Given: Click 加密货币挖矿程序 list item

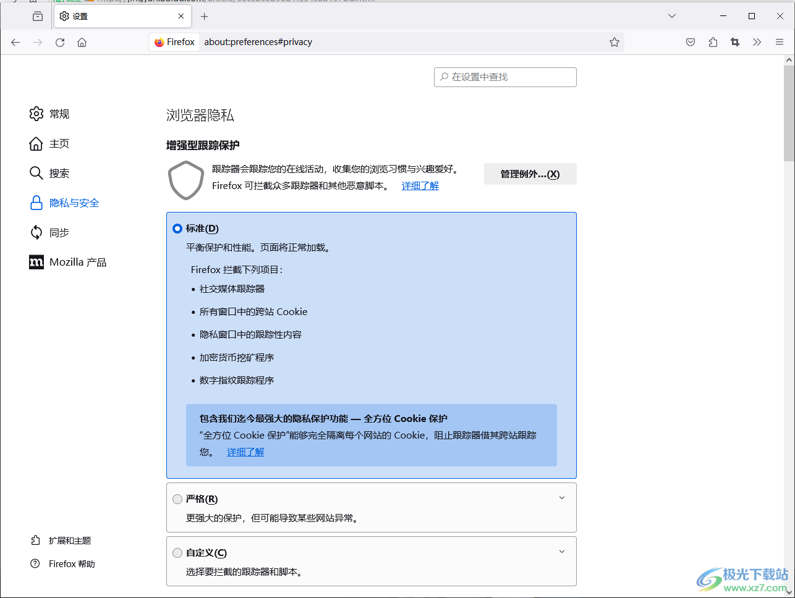Looking at the screenshot, I should pos(237,357).
